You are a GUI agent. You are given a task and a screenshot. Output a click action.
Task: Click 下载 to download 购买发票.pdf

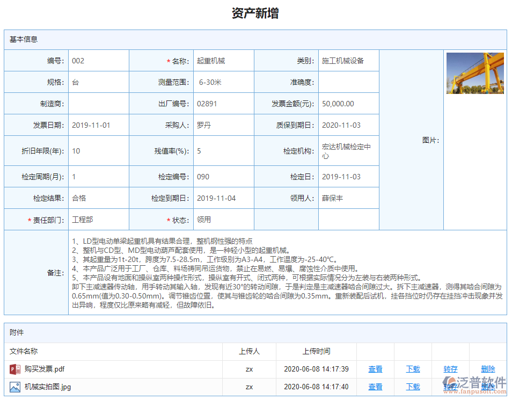(413, 369)
